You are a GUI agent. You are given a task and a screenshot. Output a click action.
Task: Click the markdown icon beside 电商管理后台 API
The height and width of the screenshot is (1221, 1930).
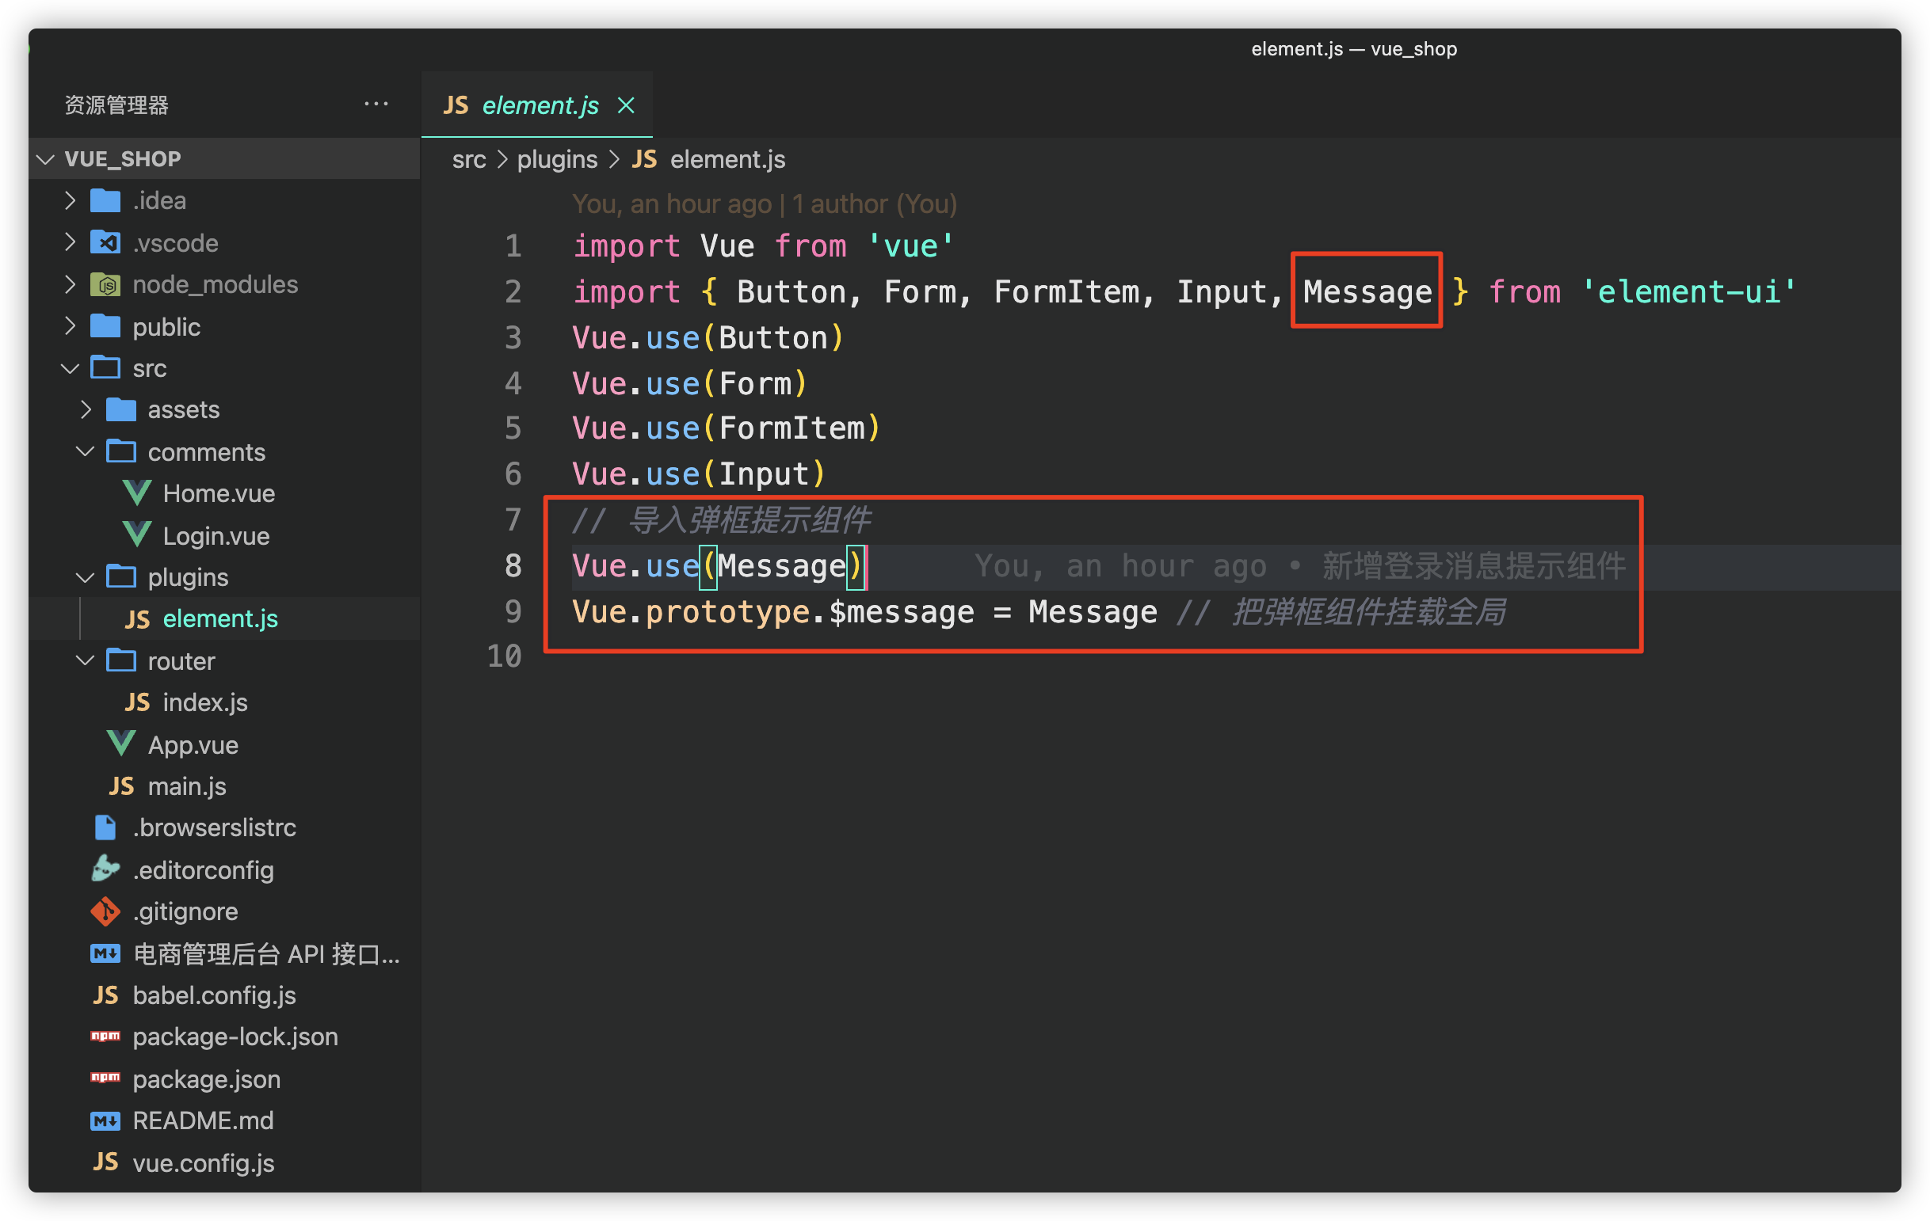pos(105,953)
